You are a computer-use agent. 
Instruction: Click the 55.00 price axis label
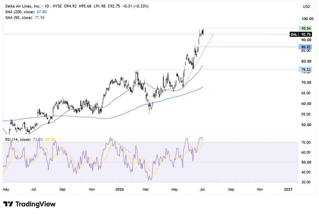click(306, 114)
